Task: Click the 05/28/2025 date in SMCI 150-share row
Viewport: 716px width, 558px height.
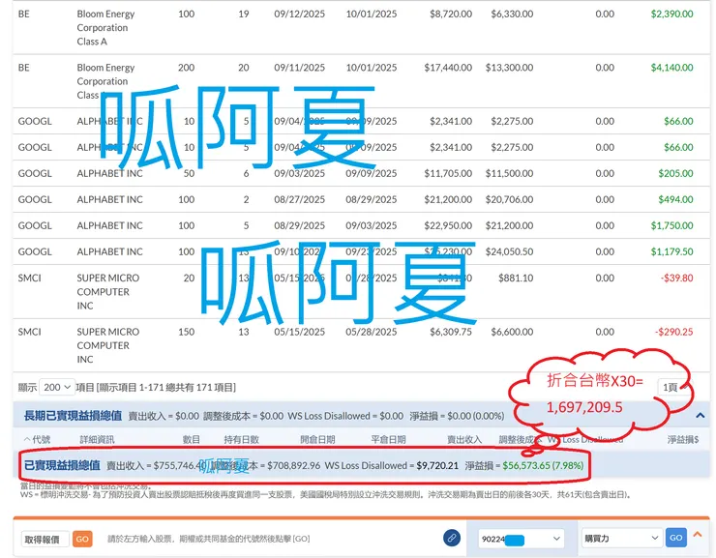Action: click(x=372, y=332)
